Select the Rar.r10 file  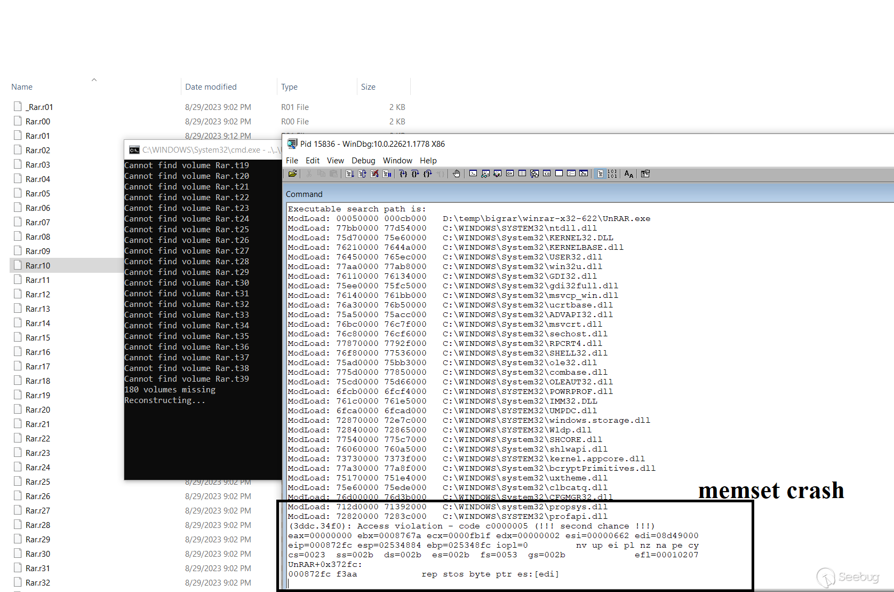click(x=38, y=265)
